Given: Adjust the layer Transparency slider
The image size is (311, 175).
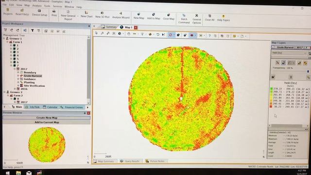Looking at the screenshot, I should click(308, 71).
